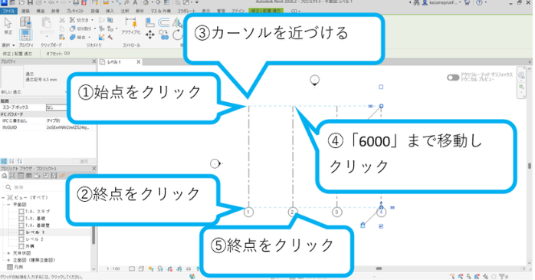Screen dimensions: 535x280
Task: Click the Paste clipboard icon
Action: pos(47,23)
